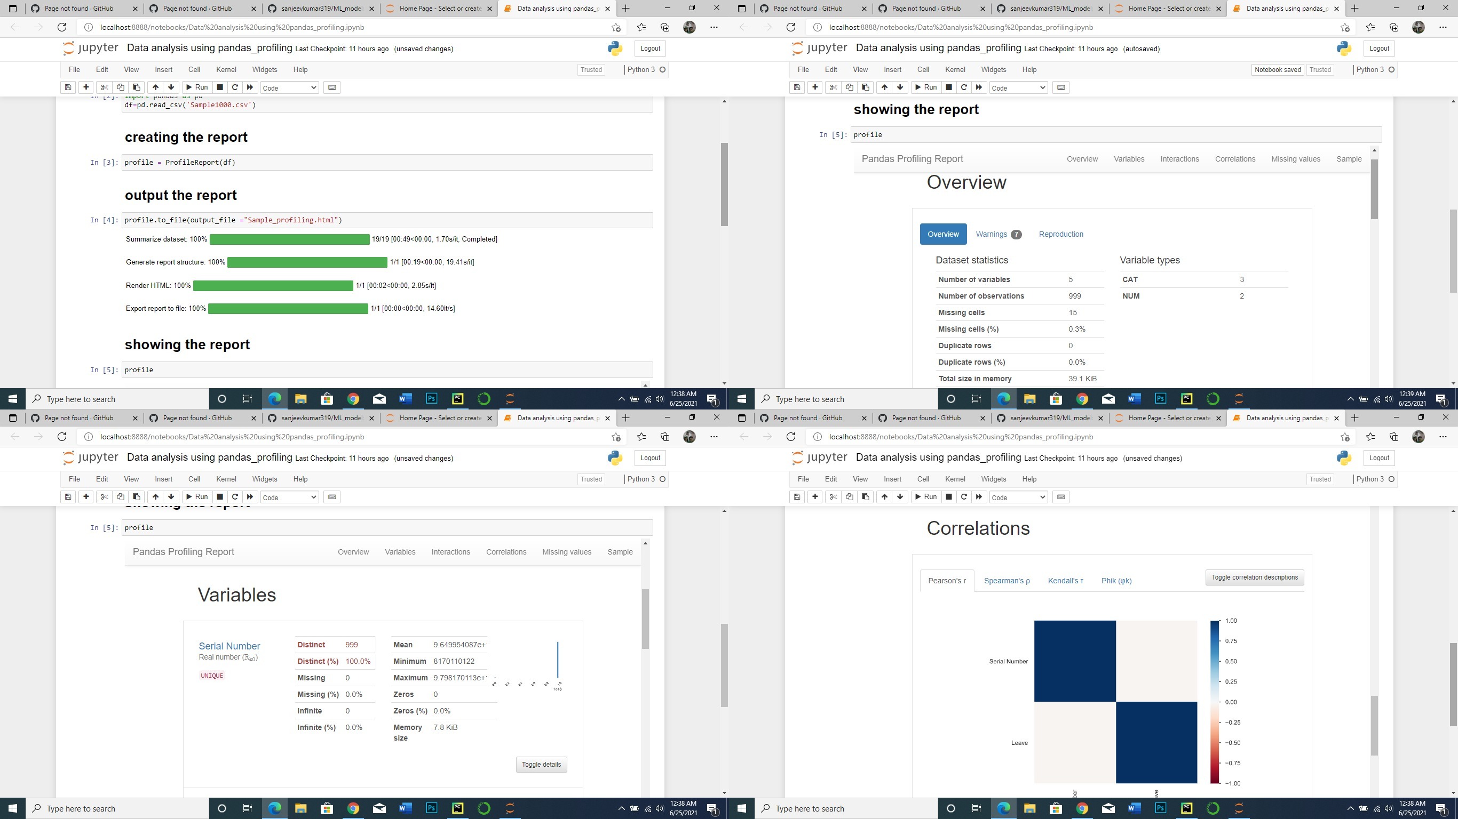The image size is (1458, 819).
Task: Open the cell type dropdown
Action: click(x=289, y=87)
